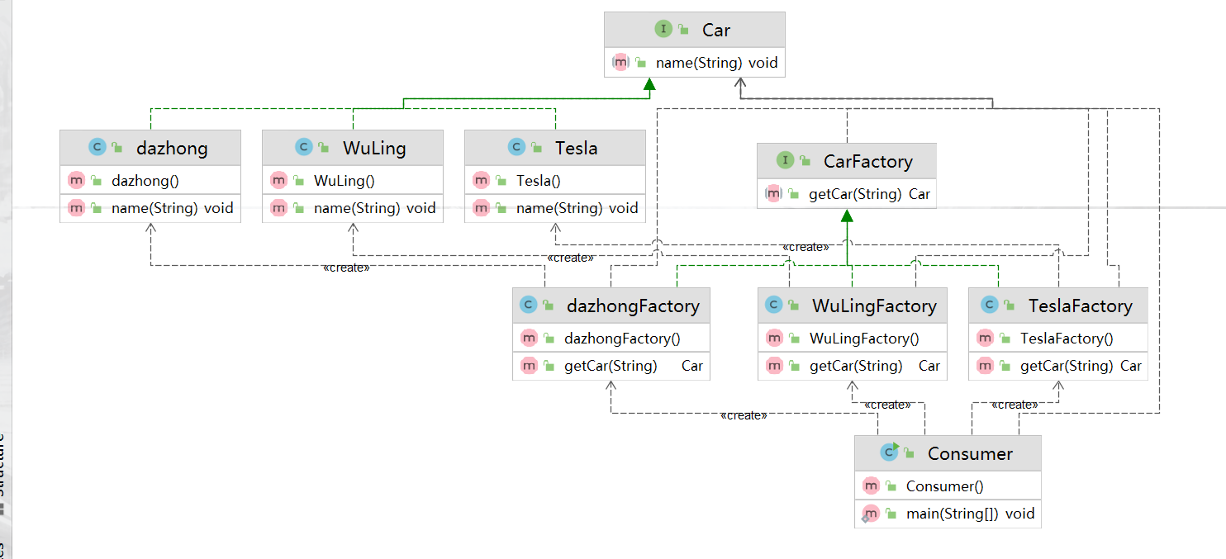
Task: Click the CarFactory interface icon
Action: pos(785,160)
